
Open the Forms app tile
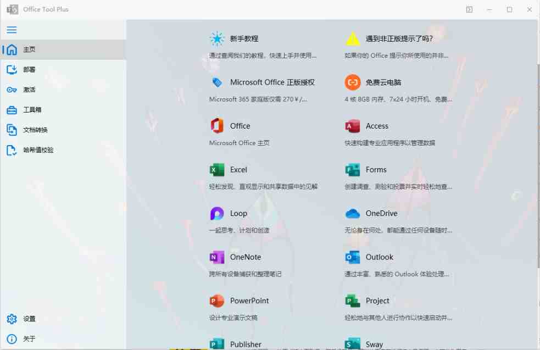point(376,169)
